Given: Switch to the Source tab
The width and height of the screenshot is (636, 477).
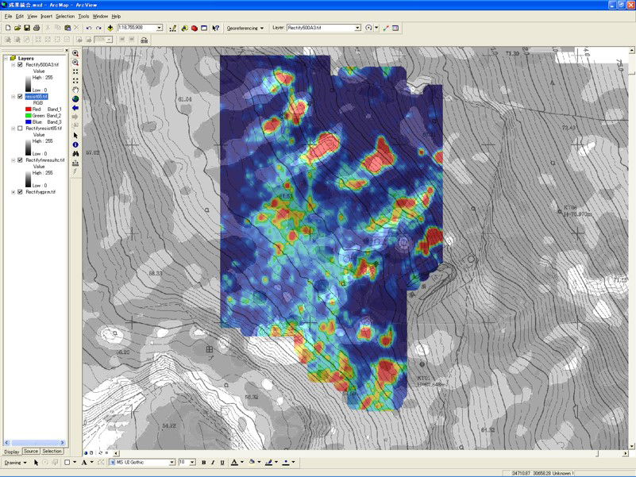Looking at the screenshot, I should 31,452.
